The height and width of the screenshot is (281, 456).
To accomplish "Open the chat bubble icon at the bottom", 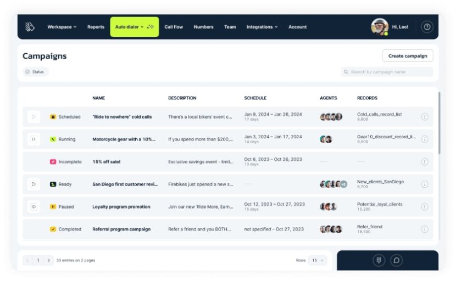I will click(x=396, y=260).
